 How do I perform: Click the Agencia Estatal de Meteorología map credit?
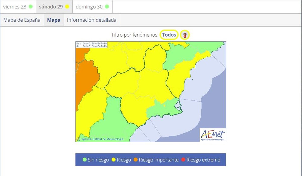click(102, 139)
